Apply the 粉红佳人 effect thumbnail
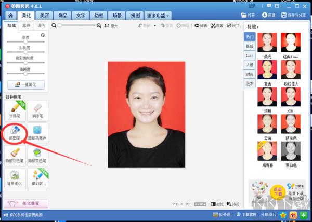Image resolution: width=312 pixels, height=222 pixels. point(291,70)
